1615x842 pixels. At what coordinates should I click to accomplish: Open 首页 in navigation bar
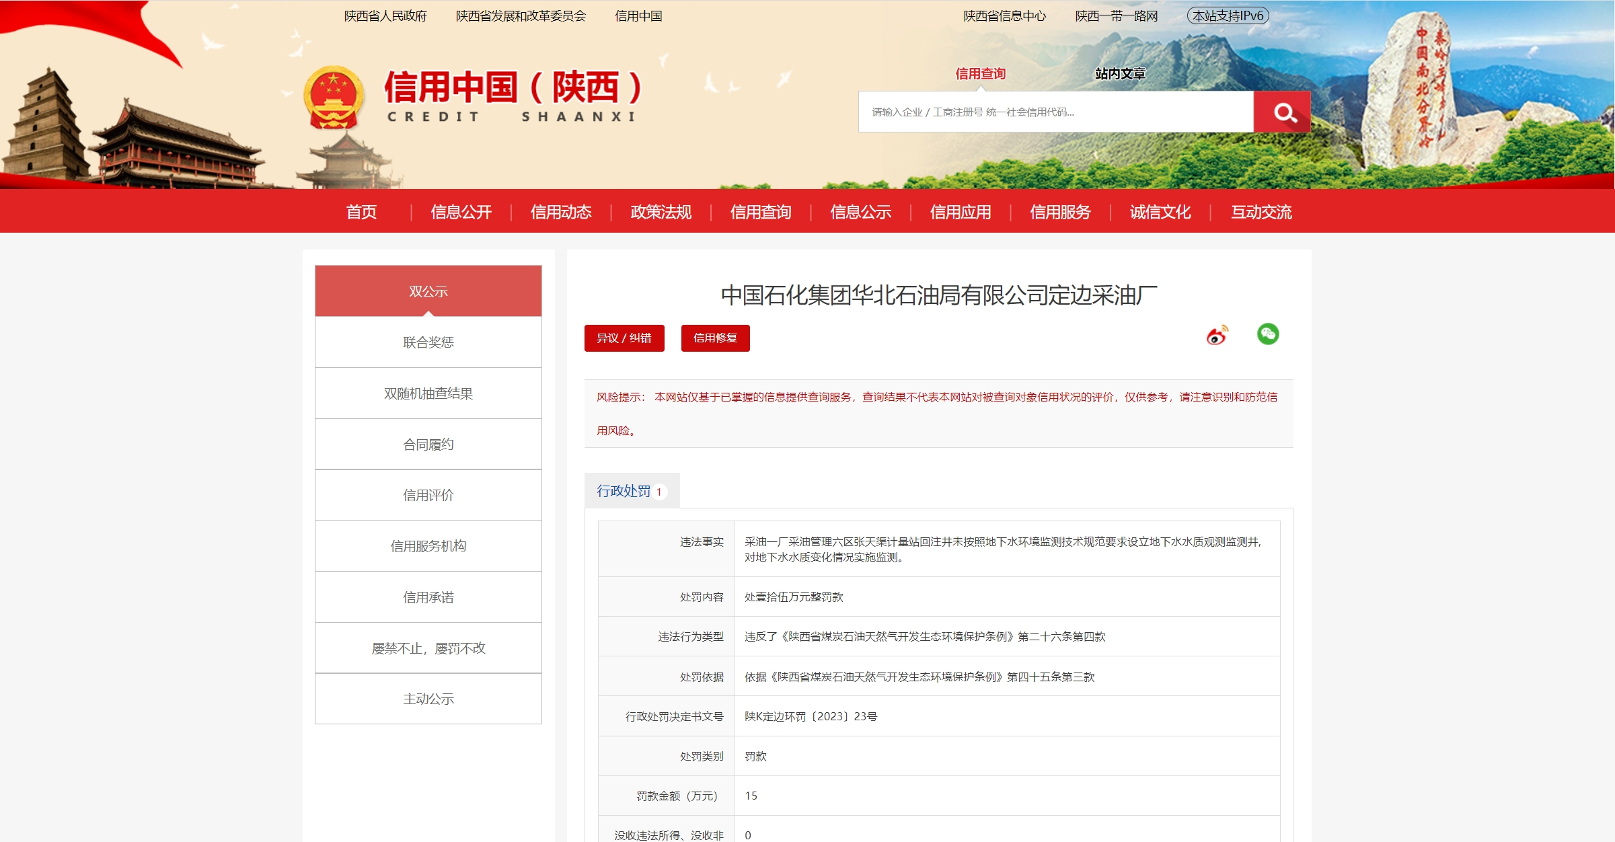(x=361, y=213)
